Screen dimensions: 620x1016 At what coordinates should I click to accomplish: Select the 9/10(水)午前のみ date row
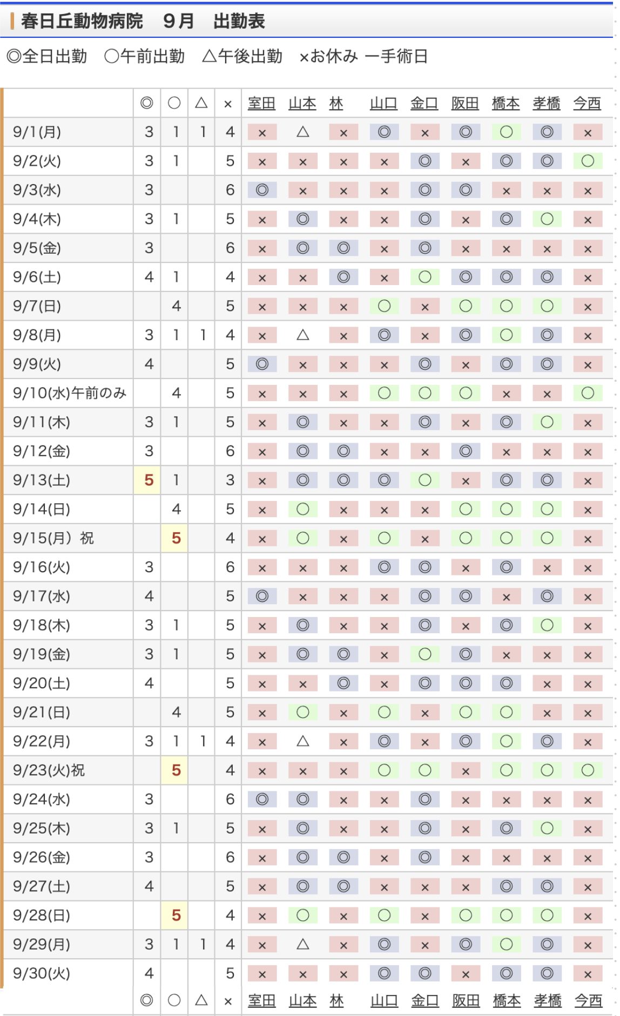[308, 393]
